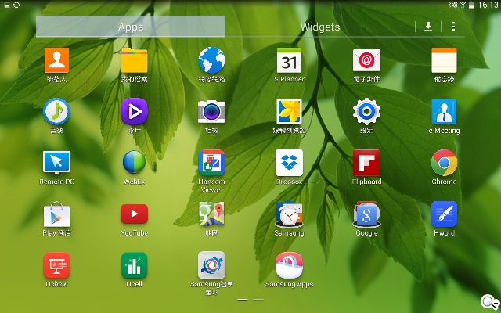The height and width of the screenshot is (313, 501).
Task: Open the Google apps folder
Action: 366,214
